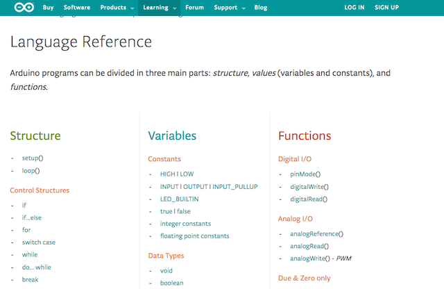Click the Functions section heading

pos(305,135)
